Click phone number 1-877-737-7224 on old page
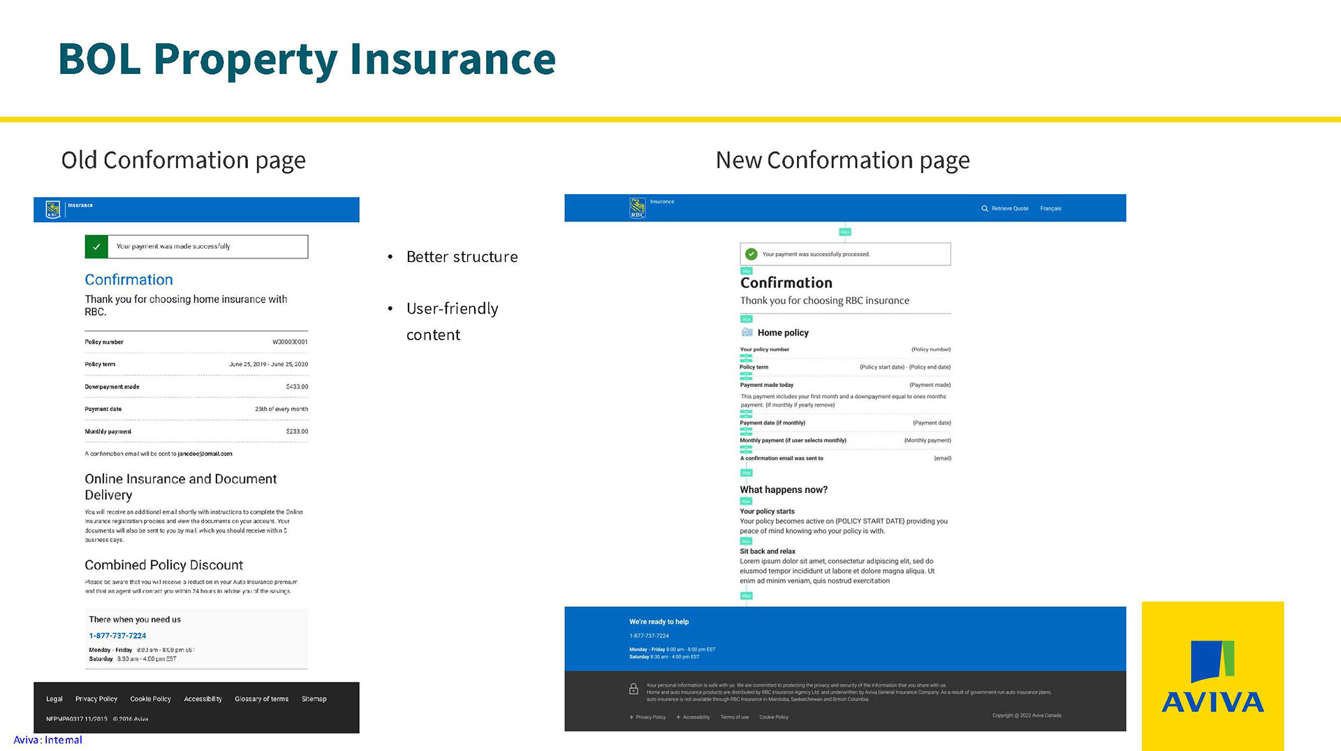This screenshot has width=1341, height=751. click(117, 636)
